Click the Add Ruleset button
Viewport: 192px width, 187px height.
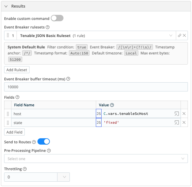point(17,70)
